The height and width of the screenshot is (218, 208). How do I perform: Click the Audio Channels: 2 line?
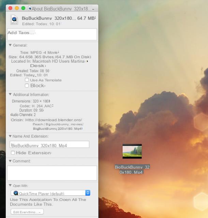tap(23, 115)
